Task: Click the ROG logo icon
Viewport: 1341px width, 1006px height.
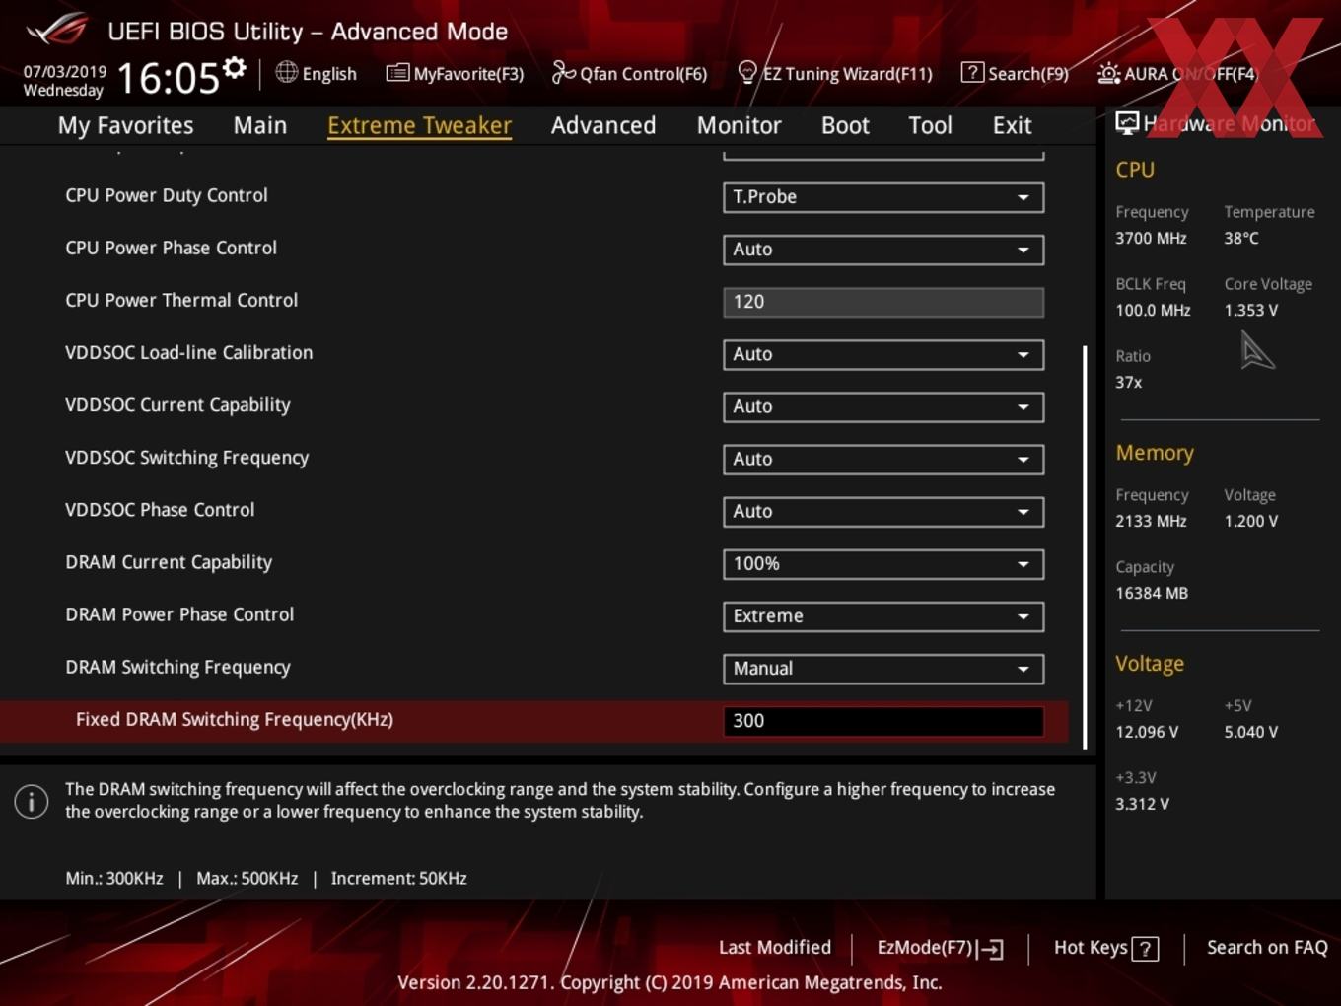Action: coord(57,30)
